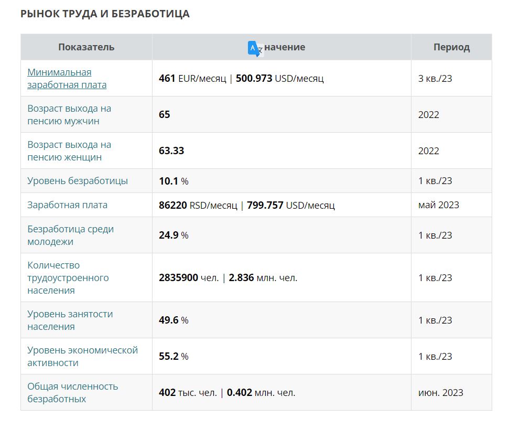The width and height of the screenshot is (531, 429).
Task: Click the июн. 2023 period cell
Action: click(440, 393)
